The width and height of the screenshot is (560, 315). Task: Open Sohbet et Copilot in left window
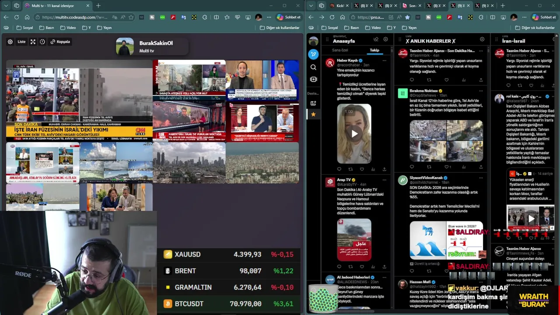tap(289, 17)
